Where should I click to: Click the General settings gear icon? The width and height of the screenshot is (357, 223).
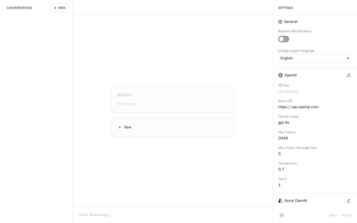coord(280,22)
